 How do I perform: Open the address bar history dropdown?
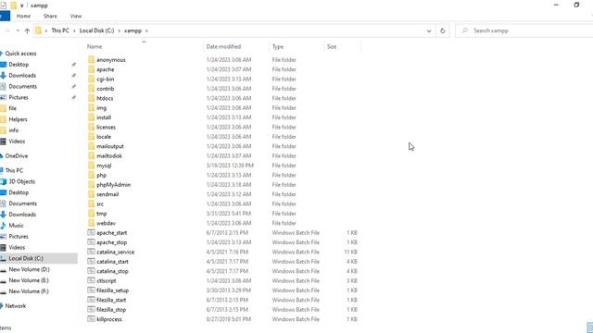(x=429, y=31)
